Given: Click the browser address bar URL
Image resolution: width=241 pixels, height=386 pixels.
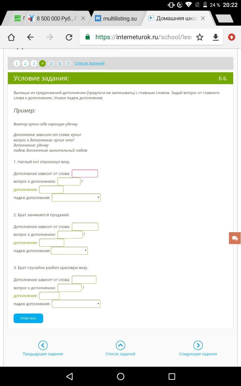Looking at the screenshot, I should 143,37.
